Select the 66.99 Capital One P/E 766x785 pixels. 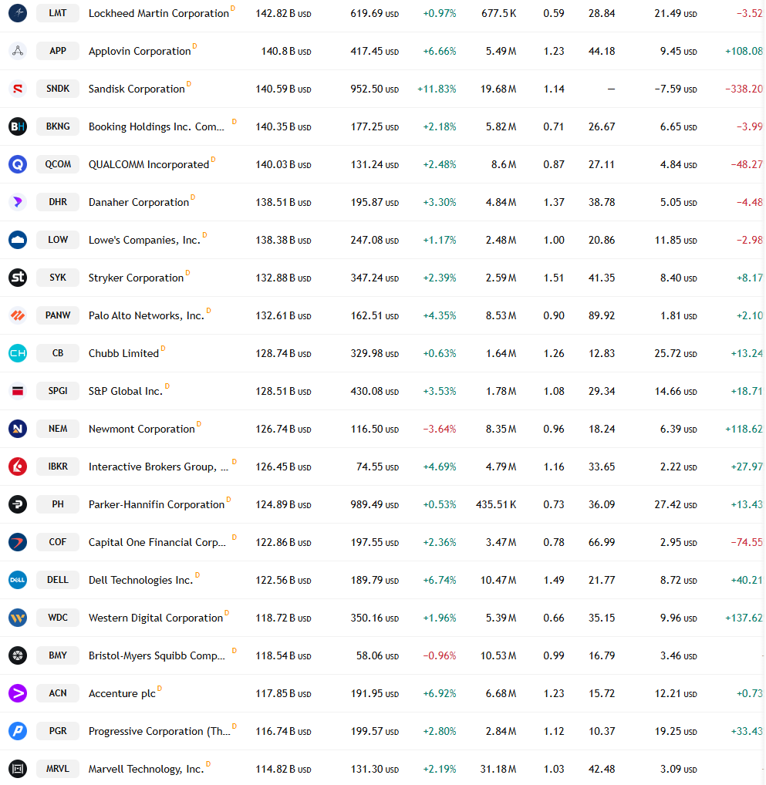602,543
